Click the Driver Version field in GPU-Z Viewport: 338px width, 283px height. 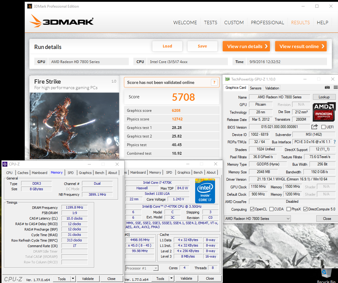292,179
